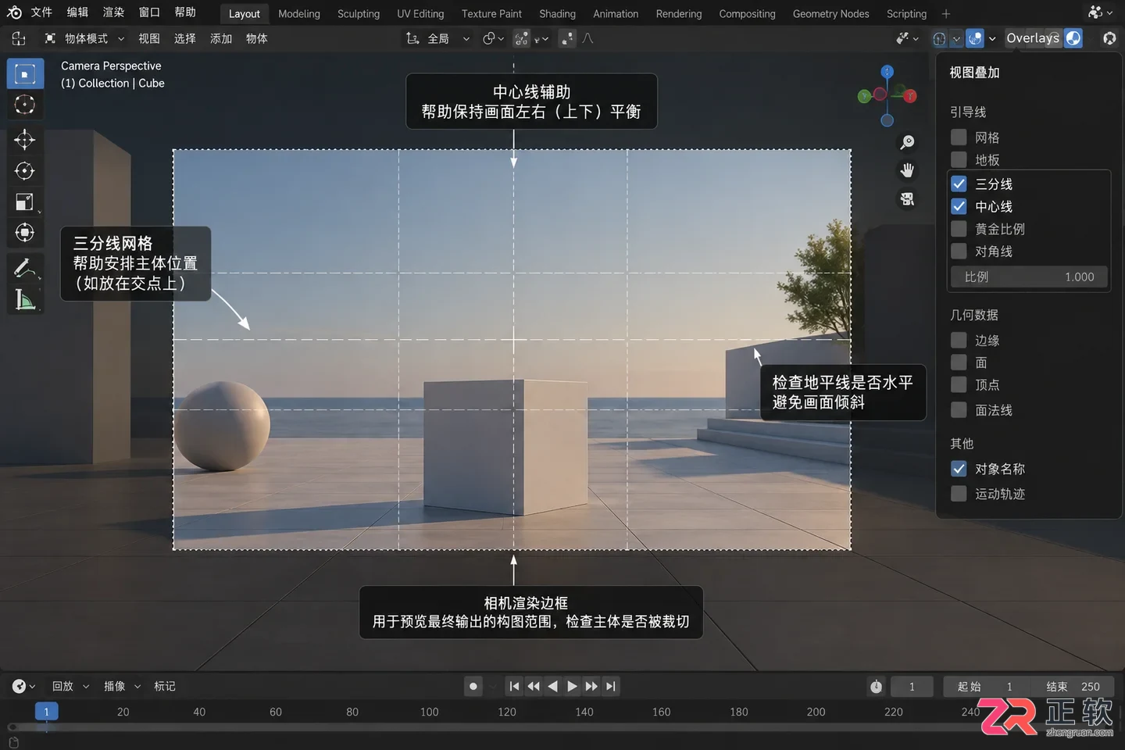
Task: Uncheck the 三分线 checkbox
Action: [x=959, y=184]
